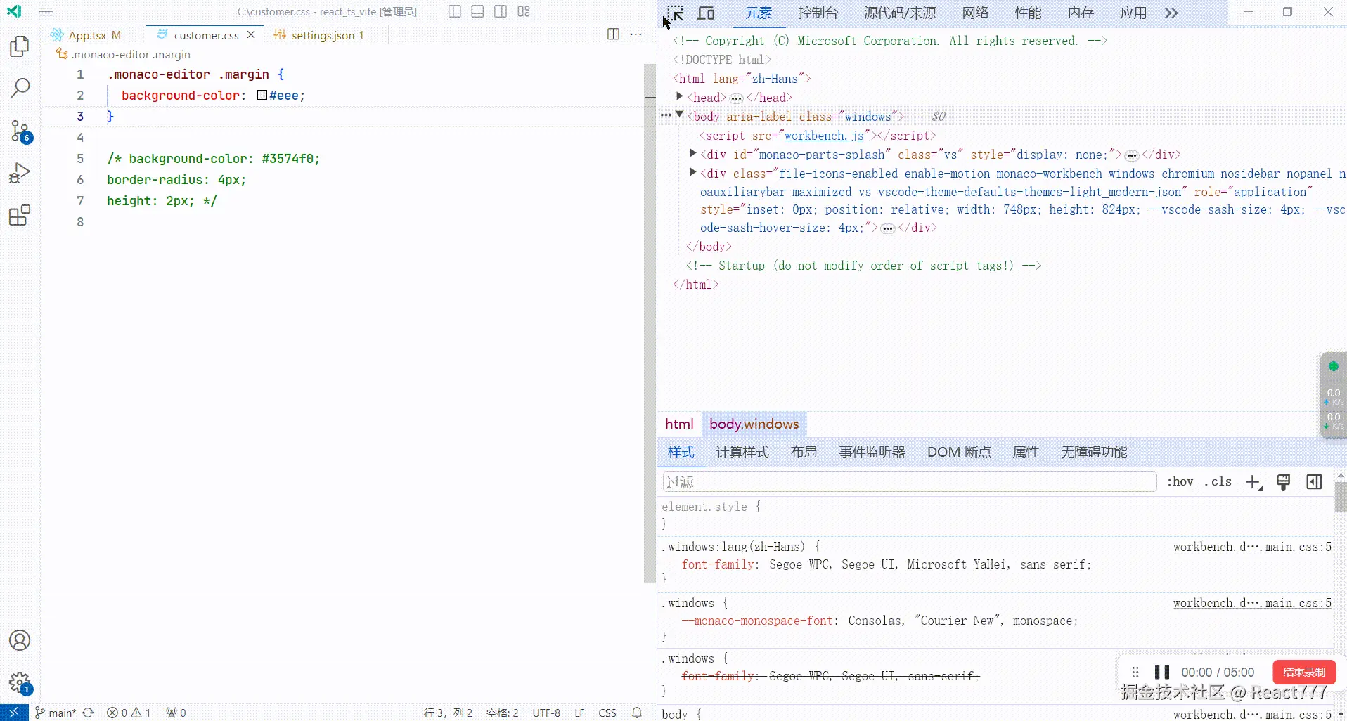The height and width of the screenshot is (721, 1347).
Task: Open the Extensions view
Action: [20, 215]
